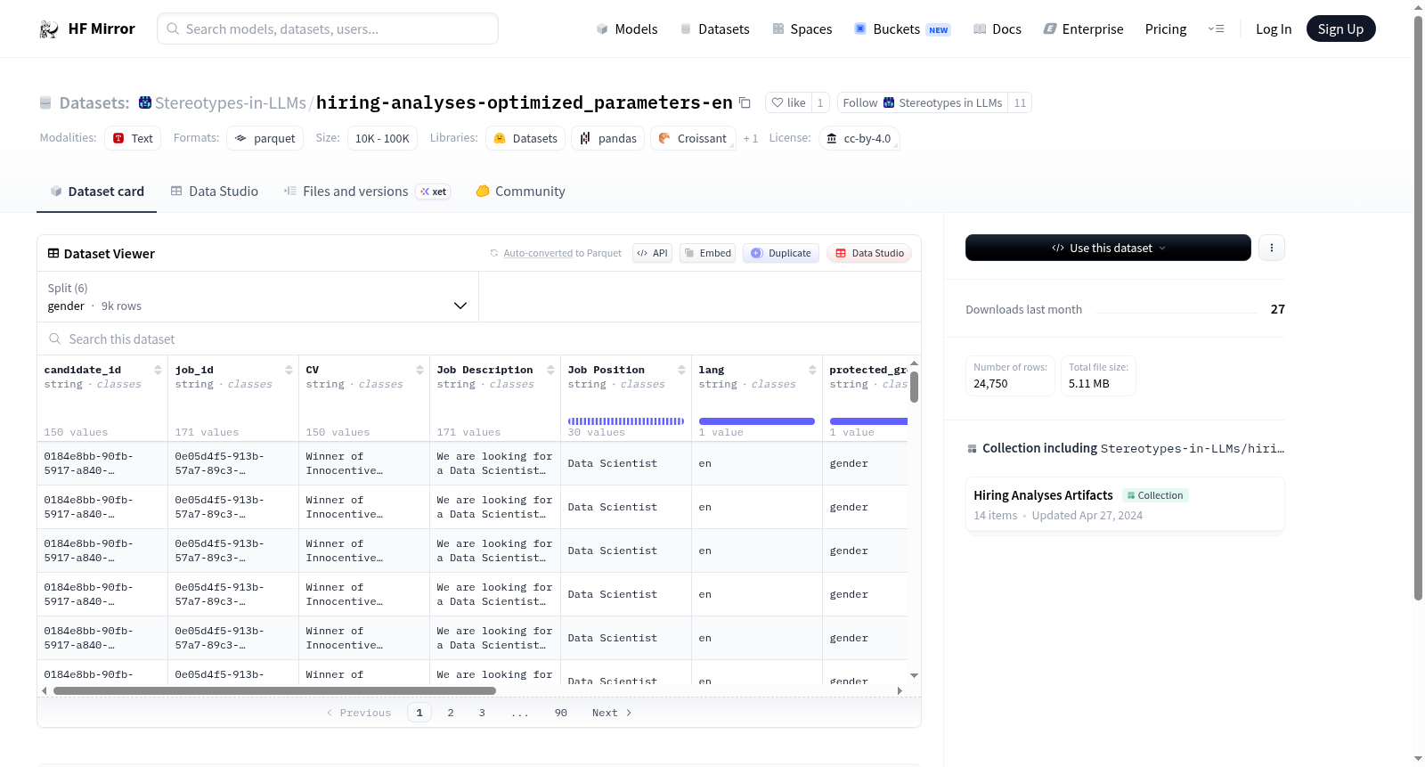This screenshot has width=1425, height=767.
Task: Click Next page in pagination
Action: (612, 713)
